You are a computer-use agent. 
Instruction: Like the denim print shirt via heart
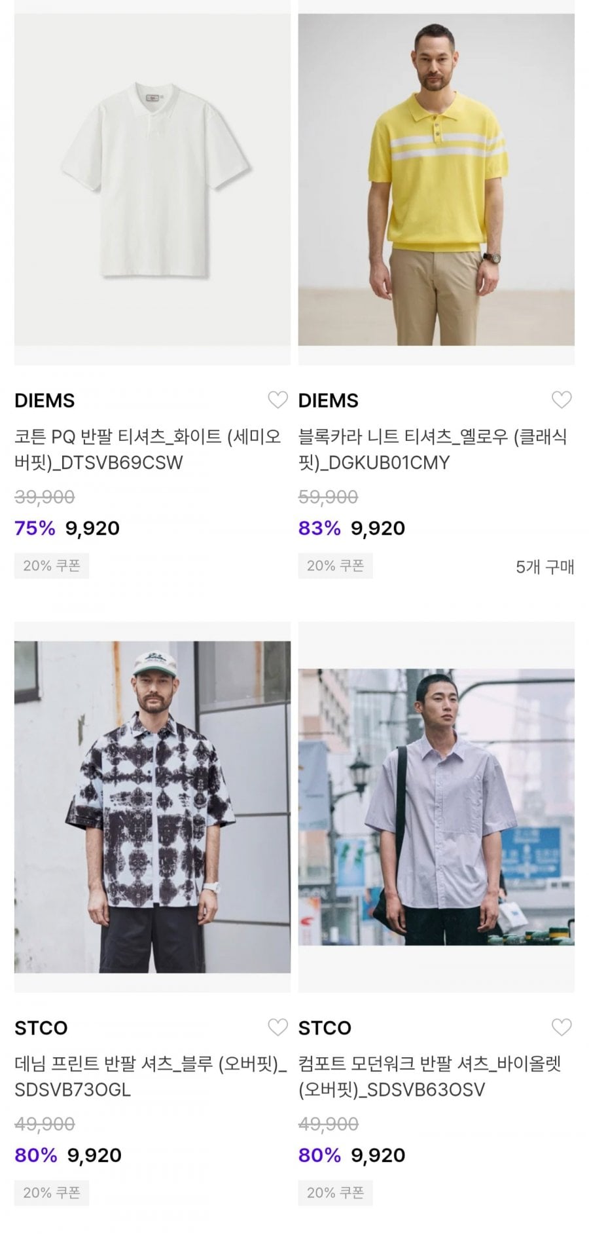(277, 1027)
